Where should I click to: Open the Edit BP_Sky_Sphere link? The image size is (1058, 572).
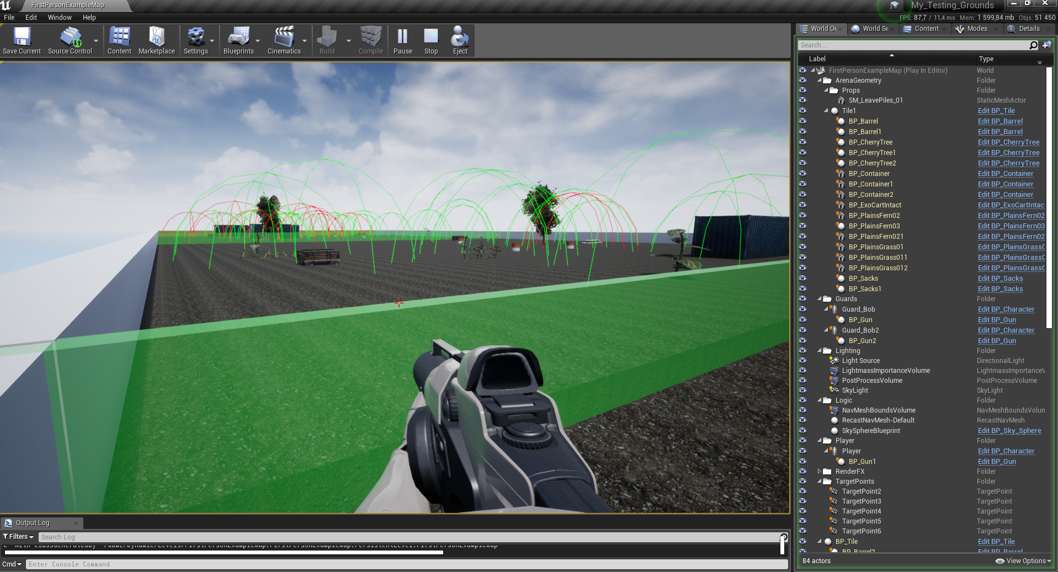[1009, 431]
